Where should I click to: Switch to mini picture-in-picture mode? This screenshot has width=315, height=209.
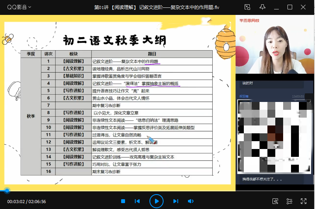tap(247, 7)
